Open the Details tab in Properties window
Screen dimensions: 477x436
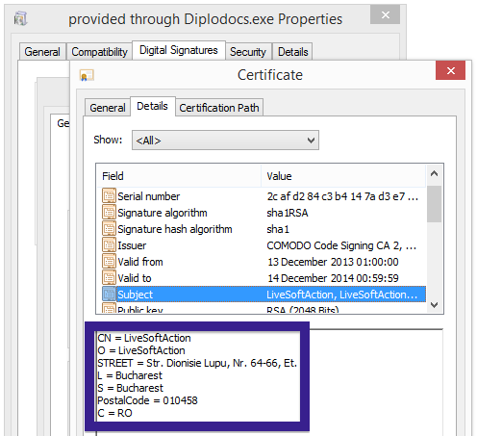pos(293,52)
